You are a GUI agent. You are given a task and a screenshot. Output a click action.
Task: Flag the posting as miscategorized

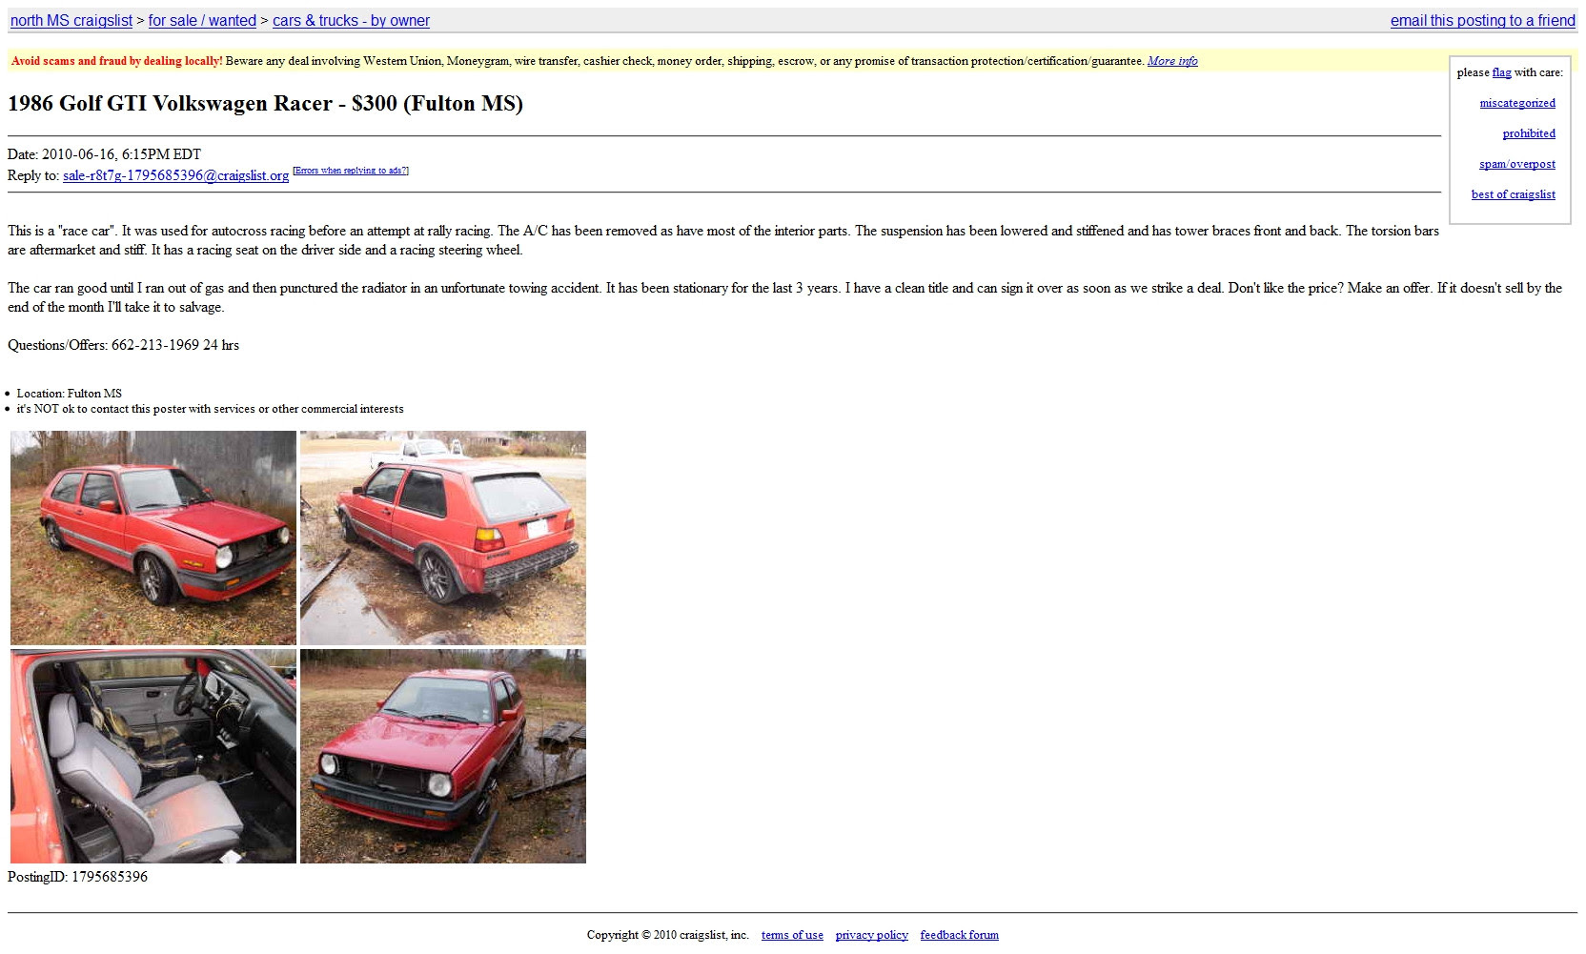click(x=1517, y=103)
